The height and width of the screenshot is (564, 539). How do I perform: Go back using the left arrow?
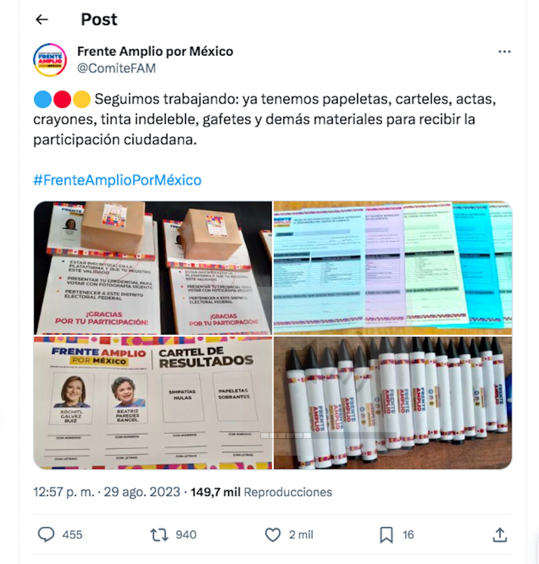tap(42, 19)
